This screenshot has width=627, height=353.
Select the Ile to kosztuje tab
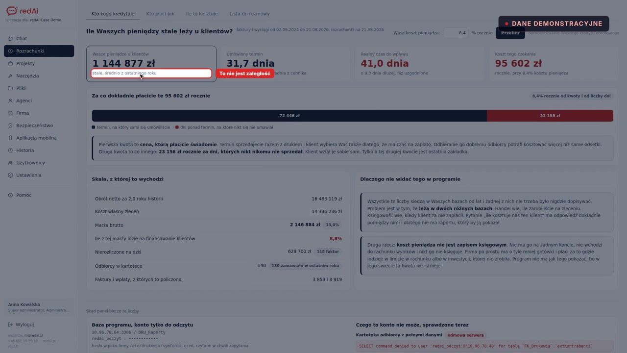point(202,14)
